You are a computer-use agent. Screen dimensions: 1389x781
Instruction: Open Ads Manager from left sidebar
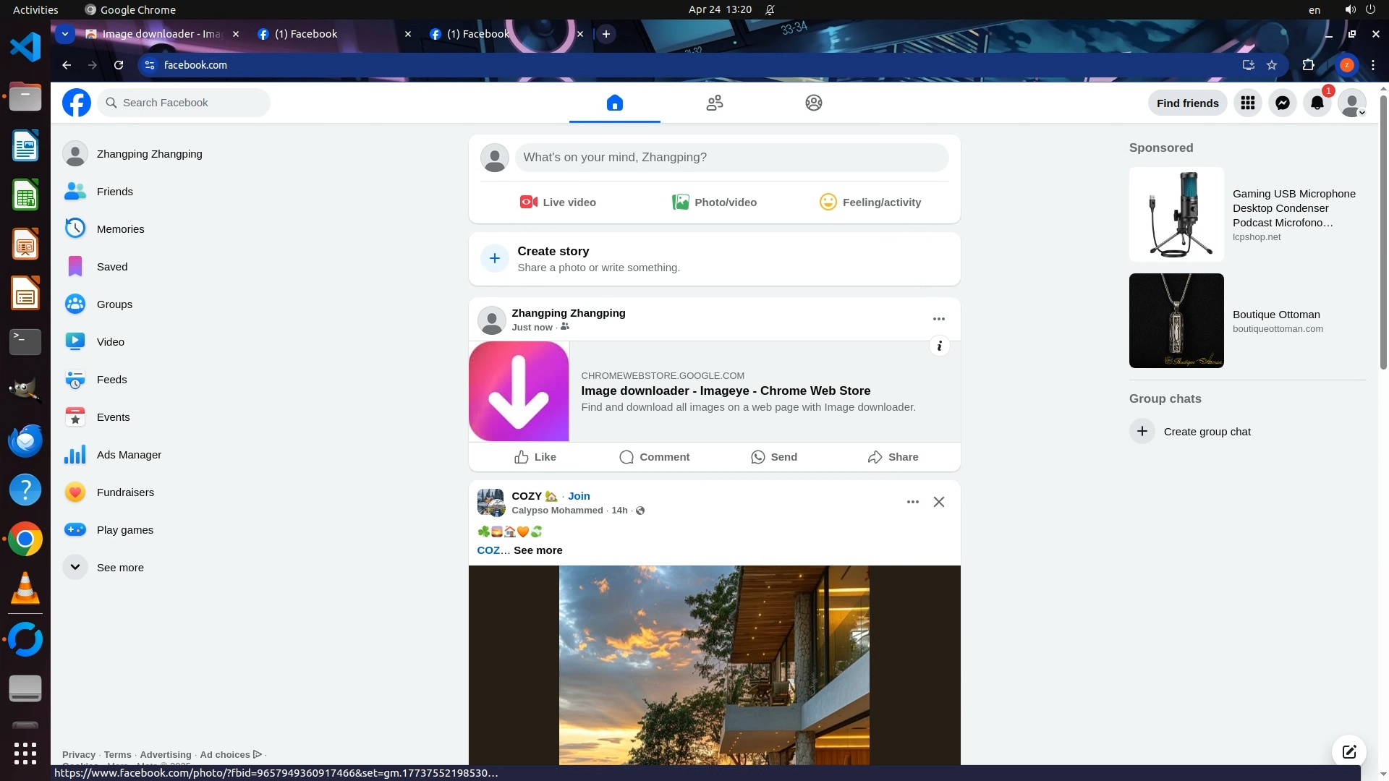129,455
